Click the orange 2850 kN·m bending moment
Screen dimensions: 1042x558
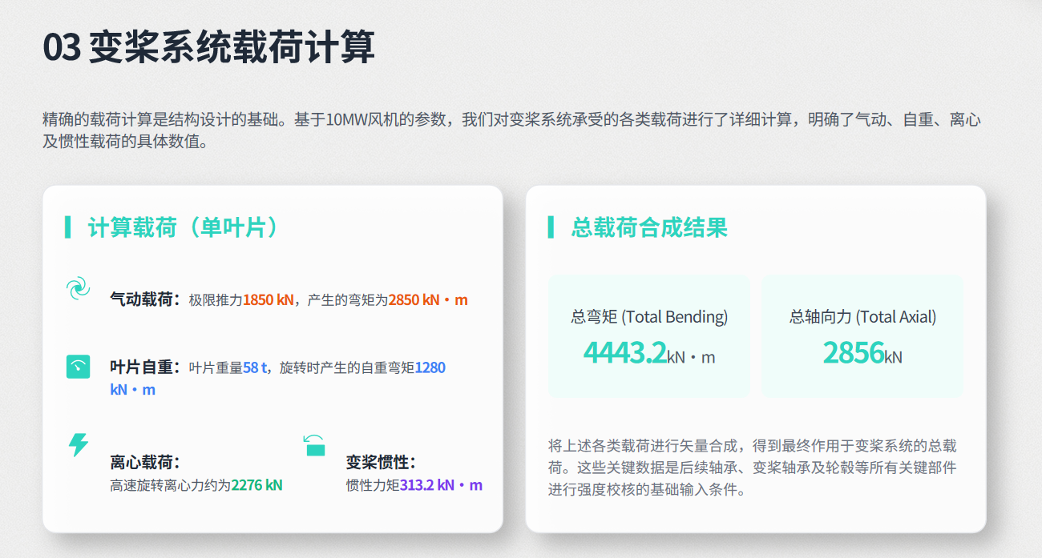point(428,300)
